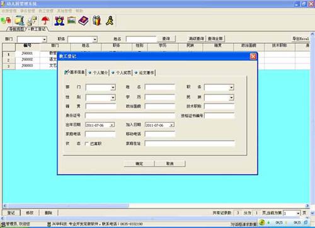This screenshot has height=228, width=315.
Task: Click the alarm clock toolbar icon
Action: pyautogui.click(x=59, y=21)
